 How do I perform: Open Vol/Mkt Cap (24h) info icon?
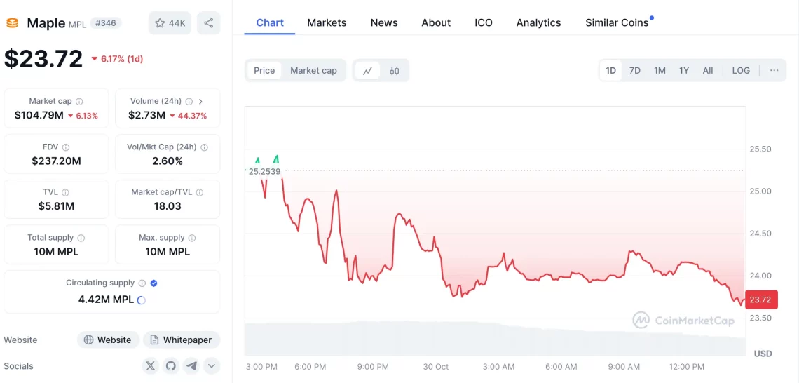coord(205,147)
